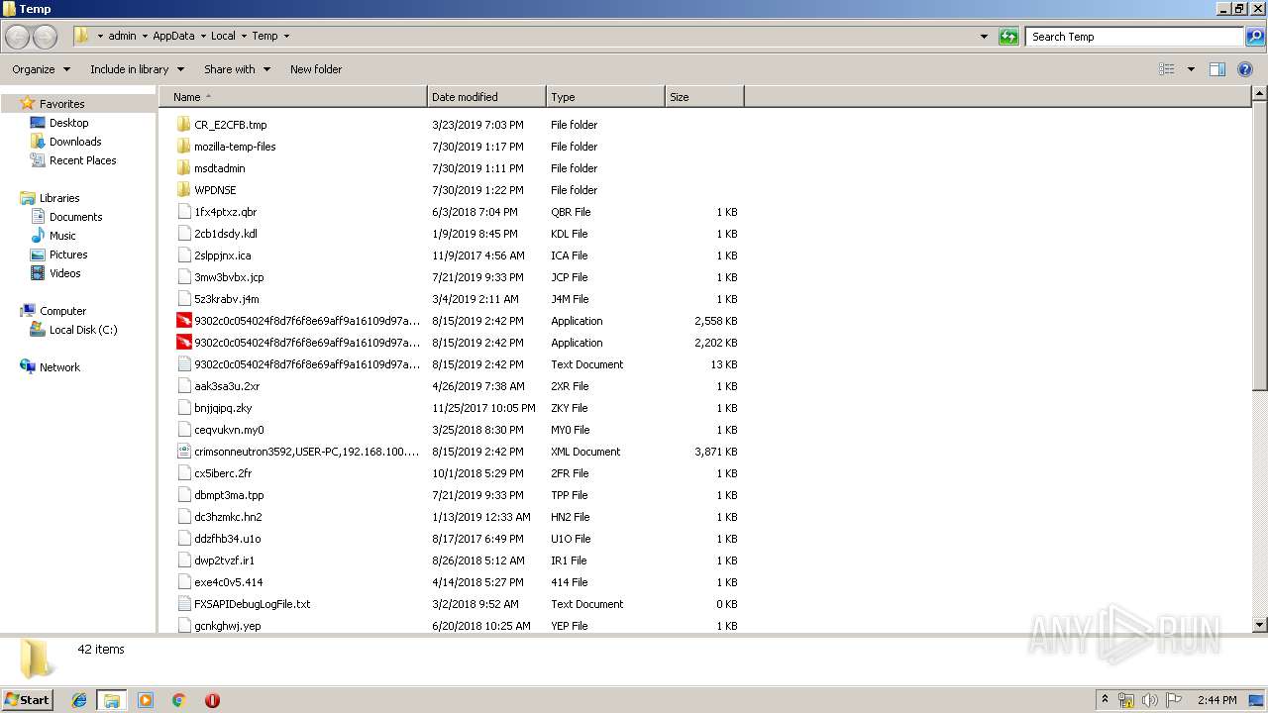
Task: Expand the view options dropdown arrow
Action: [x=1191, y=69]
